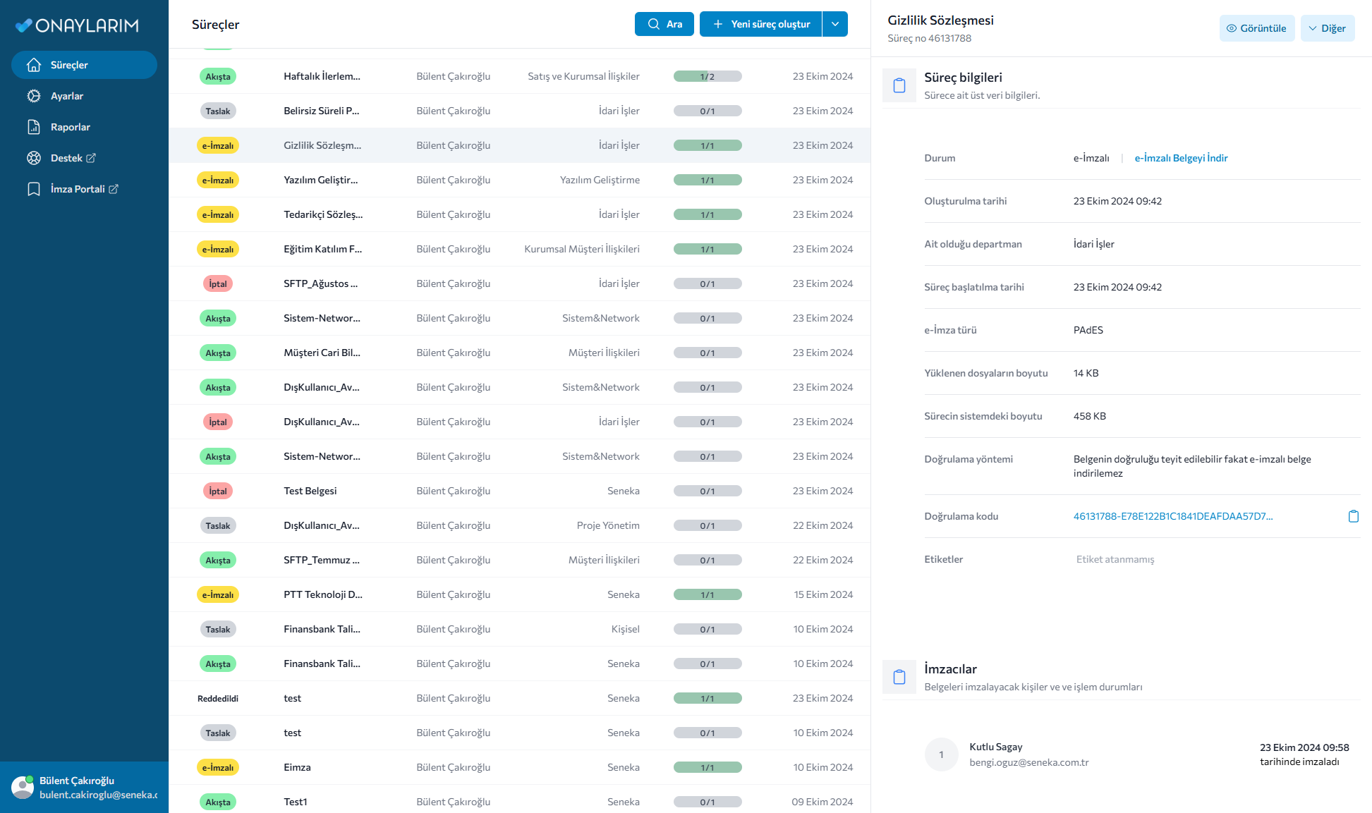This screenshot has height=813, width=1372.
Task: Click the Görüntüle view button
Action: [1256, 28]
